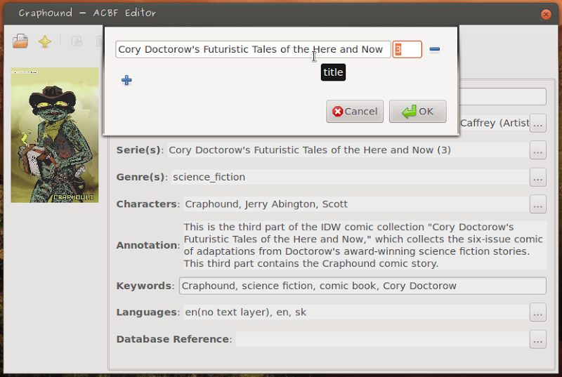Click the Keywords input field
Screen dimensions: 562x377
(x=362, y=286)
